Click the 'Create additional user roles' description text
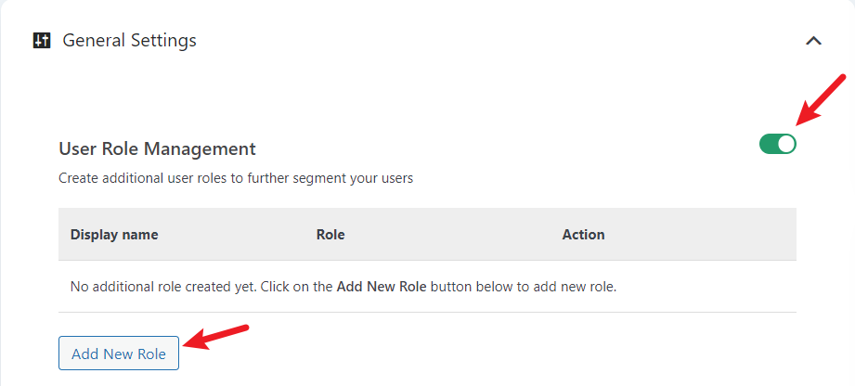The height and width of the screenshot is (386, 855). pos(236,178)
